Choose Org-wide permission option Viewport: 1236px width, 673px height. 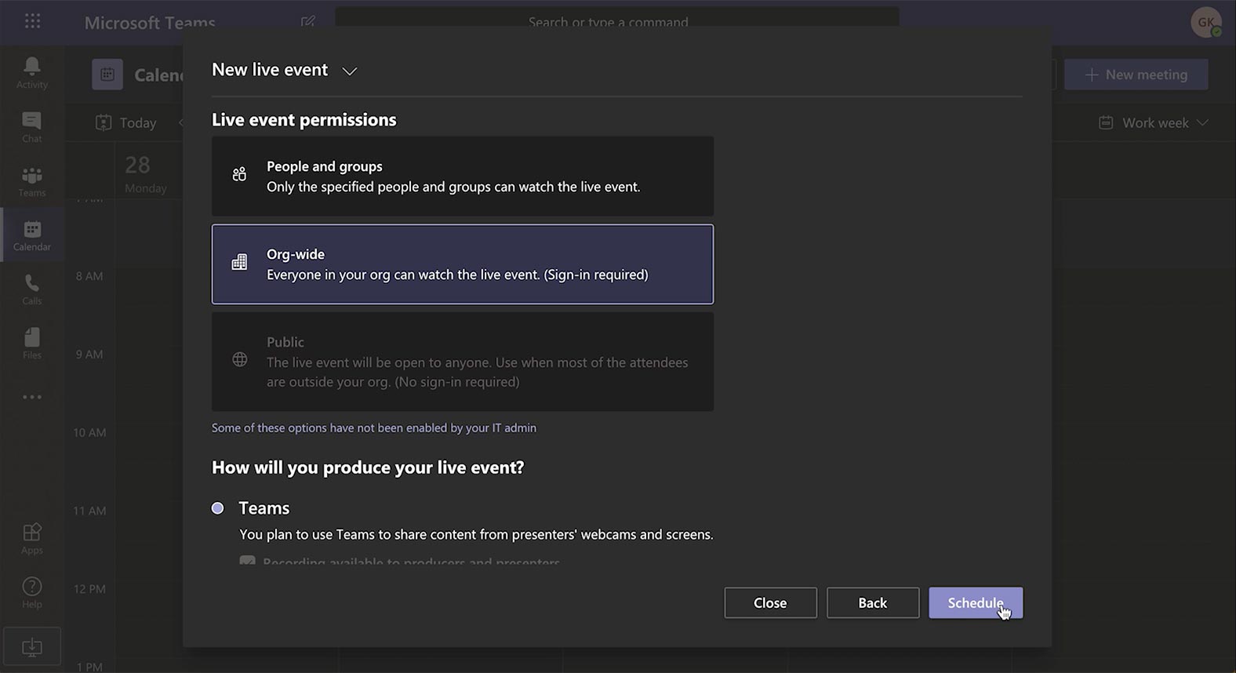463,264
